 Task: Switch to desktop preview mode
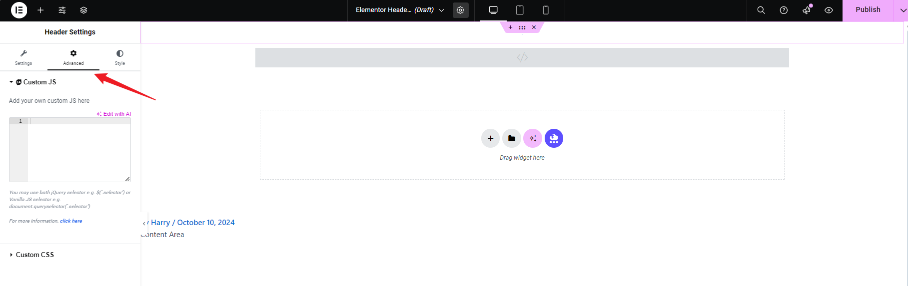(x=493, y=10)
